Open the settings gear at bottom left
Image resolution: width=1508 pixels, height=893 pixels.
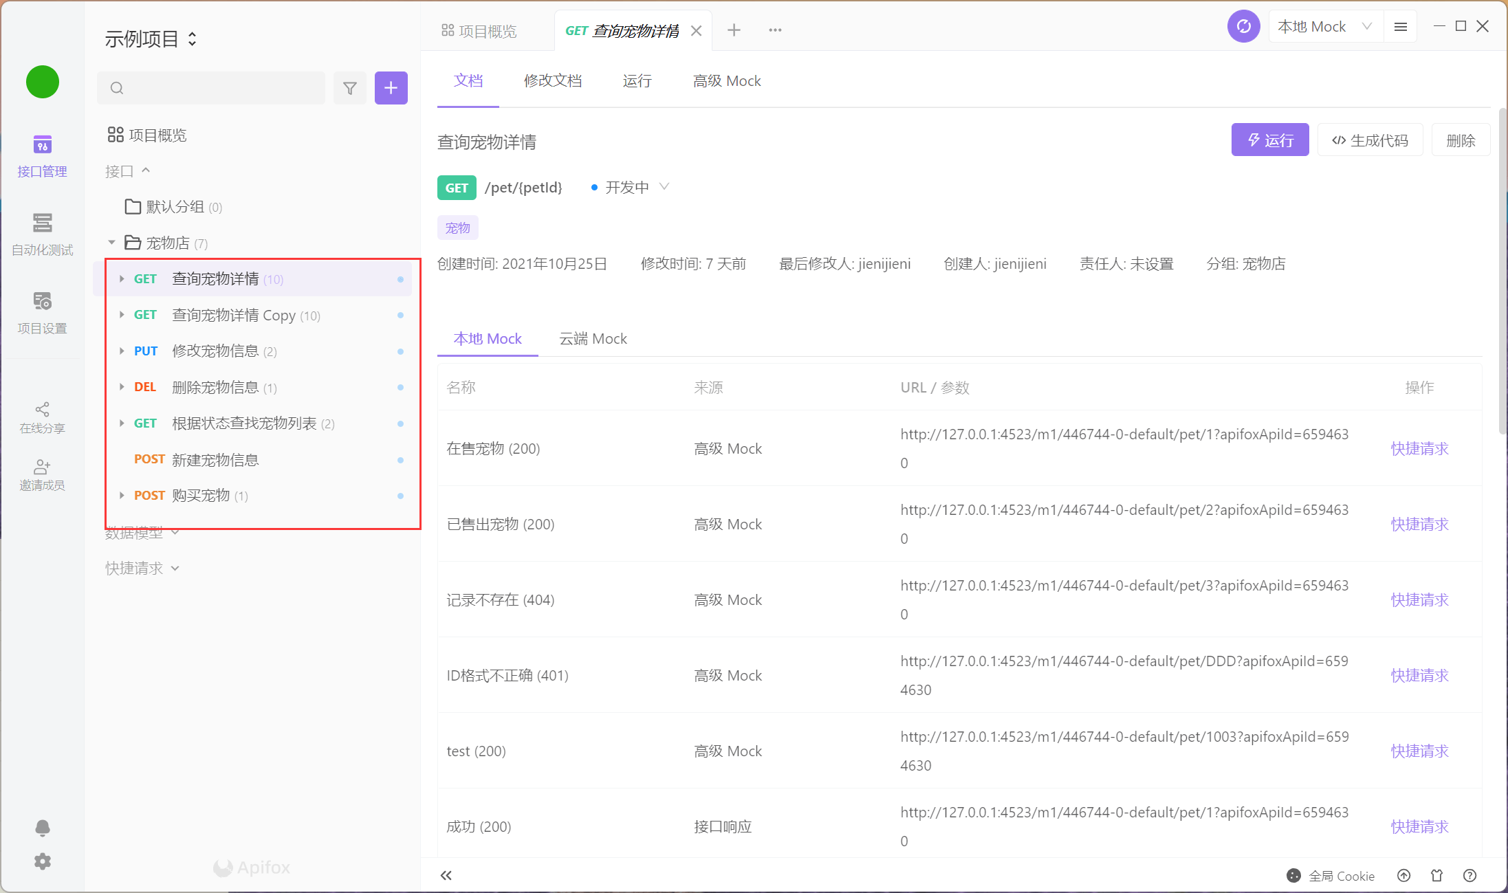[x=42, y=861]
